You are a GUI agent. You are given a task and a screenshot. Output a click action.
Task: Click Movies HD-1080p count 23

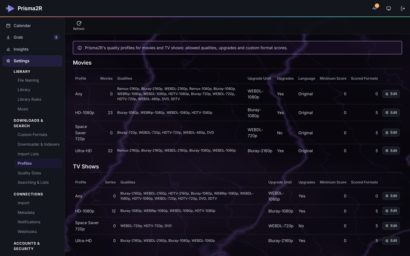pyautogui.click(x=110, y=113)
